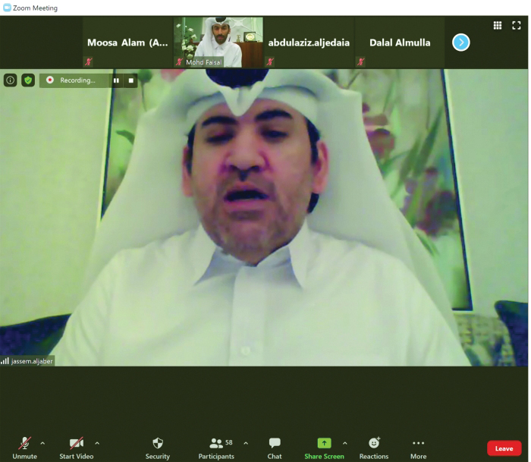Click muted mic icon on Dalal Almulla tile
531x462 pixels.
coord(360,61)
